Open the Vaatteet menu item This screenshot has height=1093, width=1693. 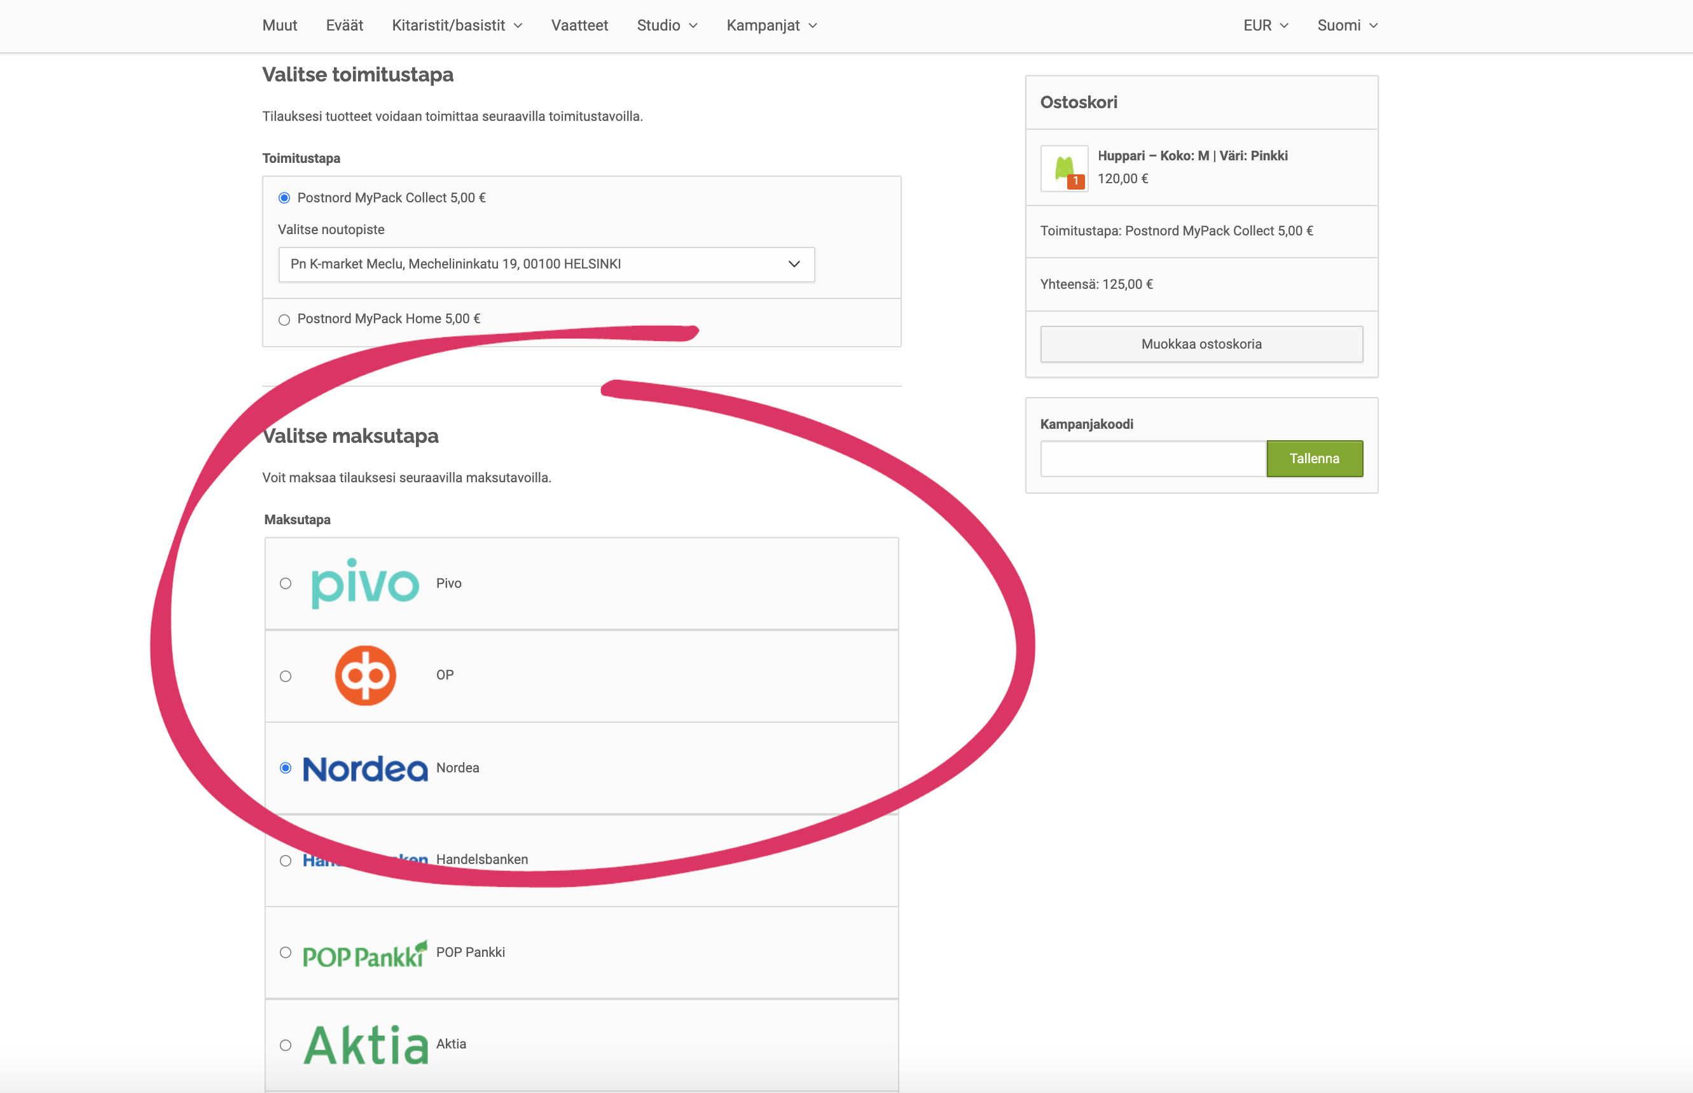click(x=579, y=25)
